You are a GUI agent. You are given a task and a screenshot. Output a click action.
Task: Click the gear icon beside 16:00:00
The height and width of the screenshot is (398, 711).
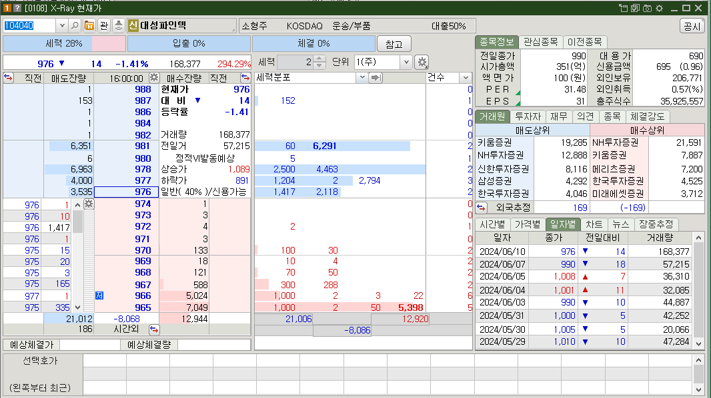coord(154,77)
